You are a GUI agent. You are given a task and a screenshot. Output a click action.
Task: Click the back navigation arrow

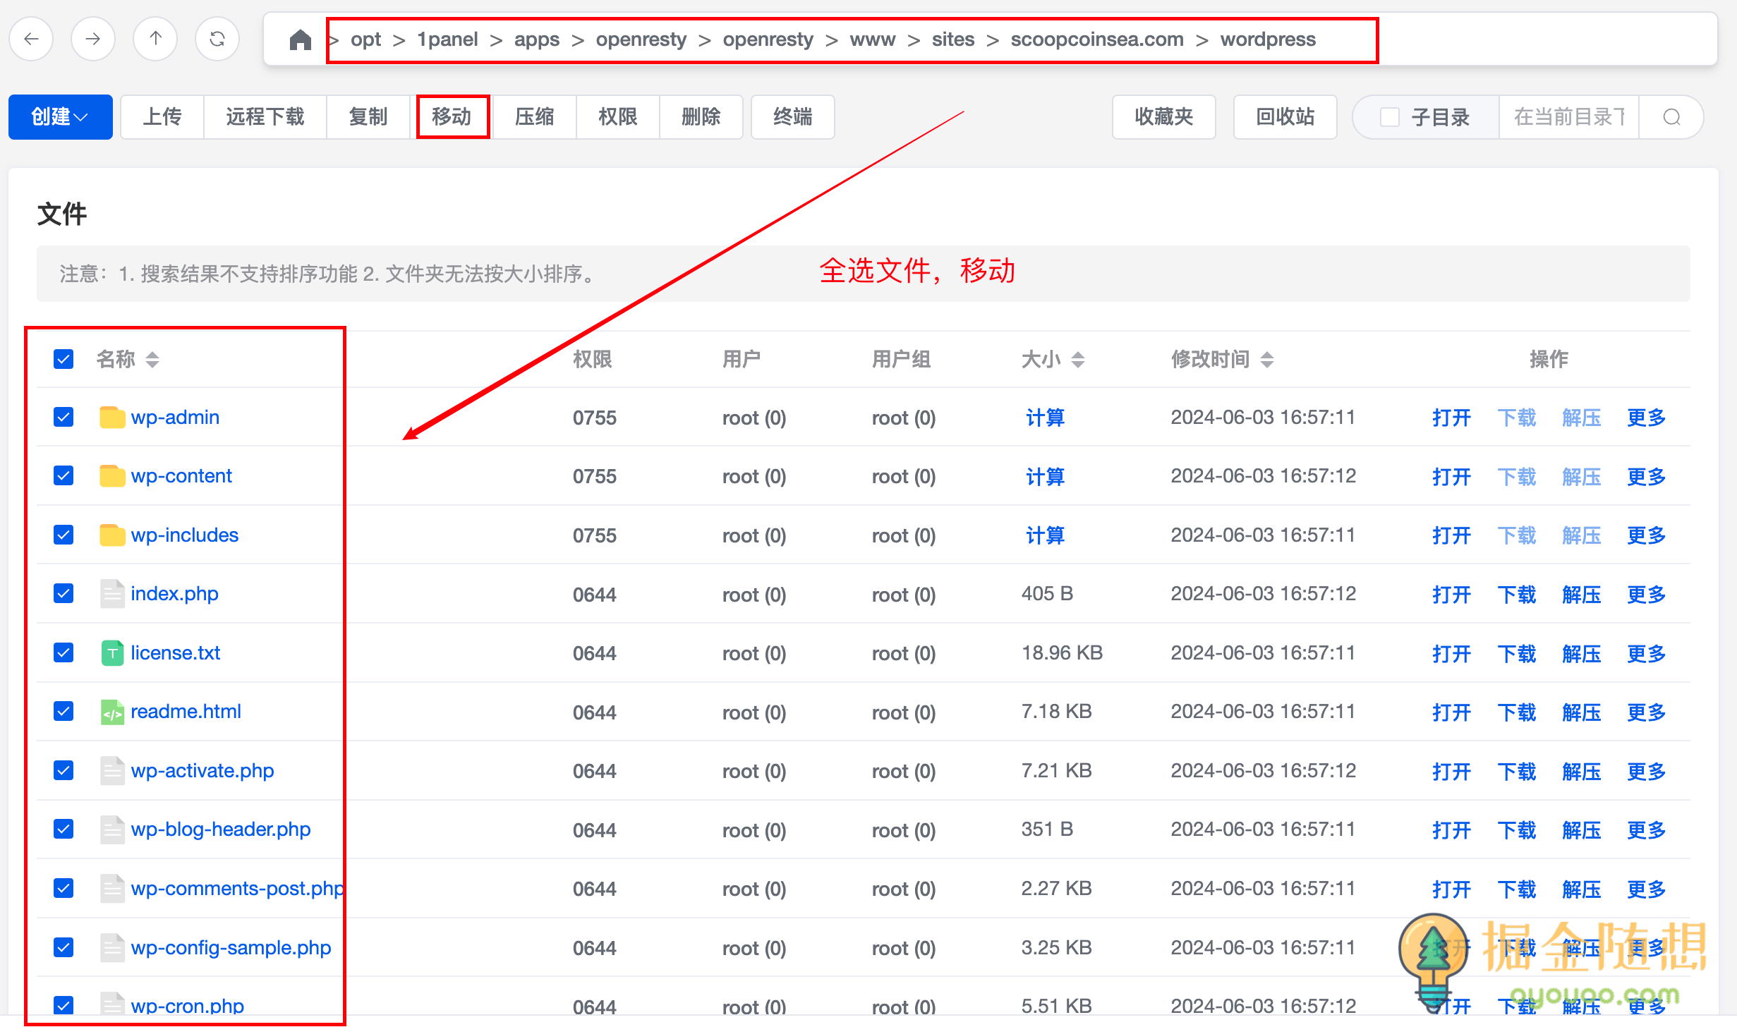click(x=31, y=39)
